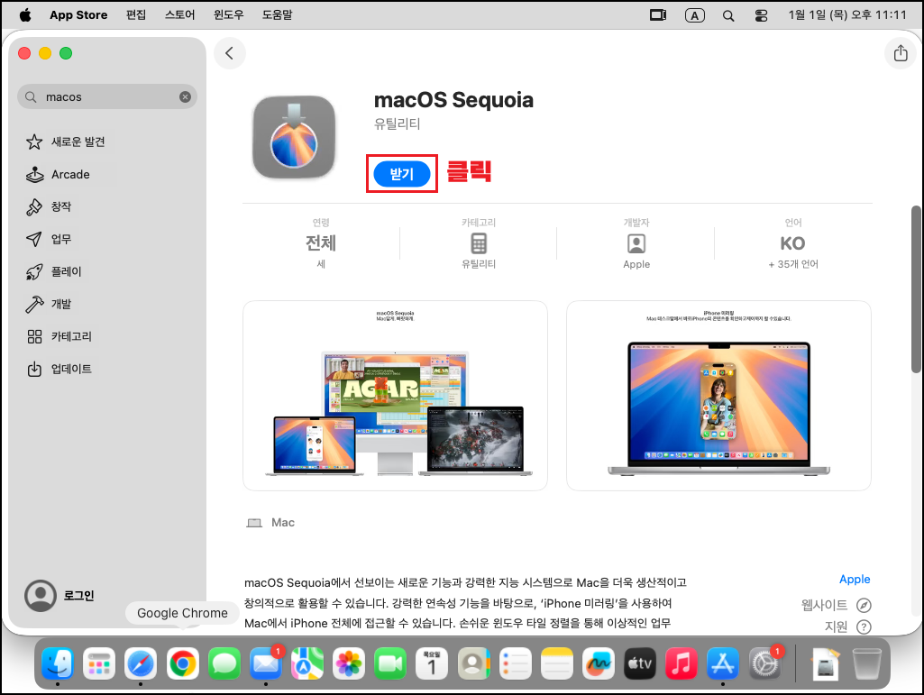Open the 웹사이트 link
This screenshot has width=924, height=695.
pos(836,605)
